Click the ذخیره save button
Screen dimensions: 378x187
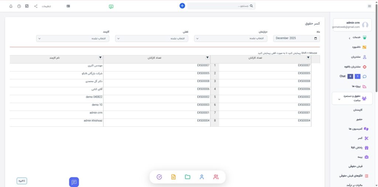click(22, 181)
